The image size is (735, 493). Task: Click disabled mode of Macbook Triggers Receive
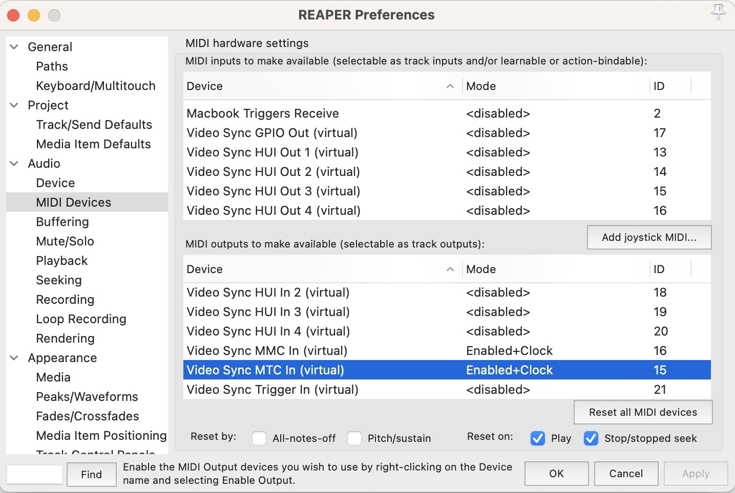(x=498, y=114)
